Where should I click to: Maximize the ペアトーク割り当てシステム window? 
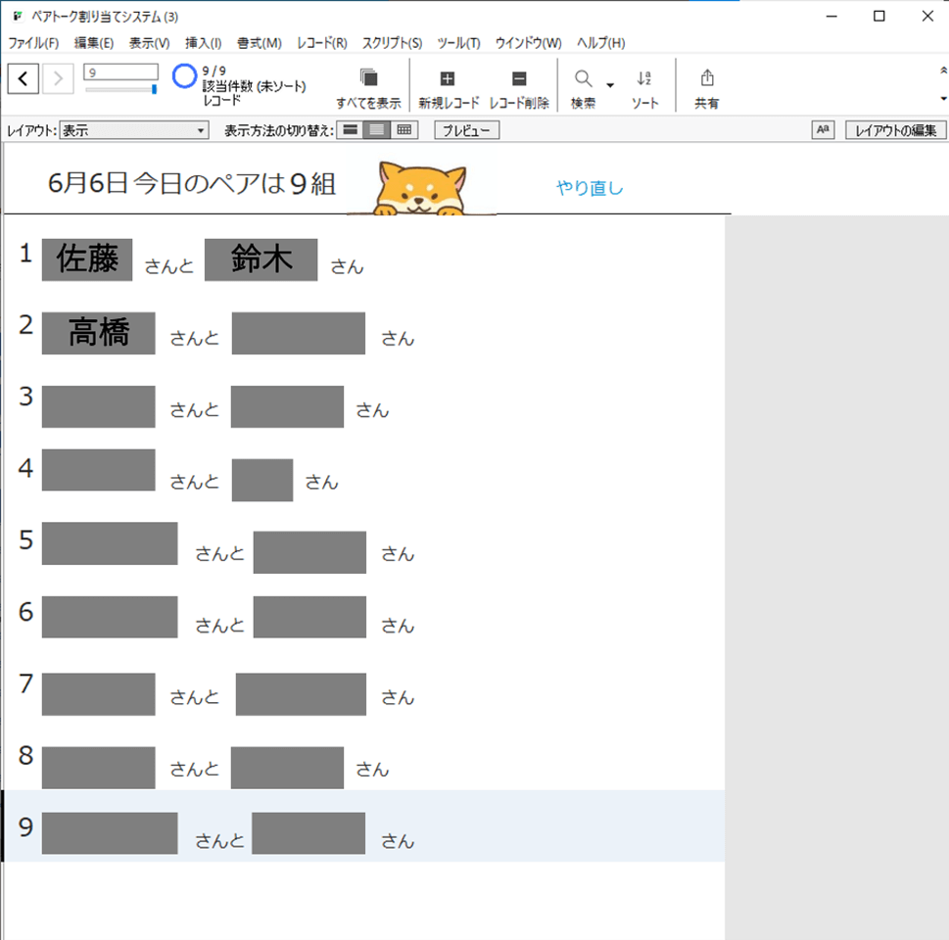point(879,17)
